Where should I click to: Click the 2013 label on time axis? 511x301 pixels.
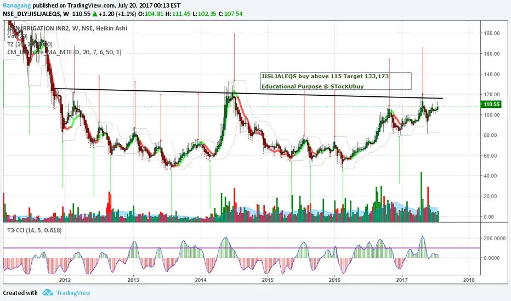133,280
